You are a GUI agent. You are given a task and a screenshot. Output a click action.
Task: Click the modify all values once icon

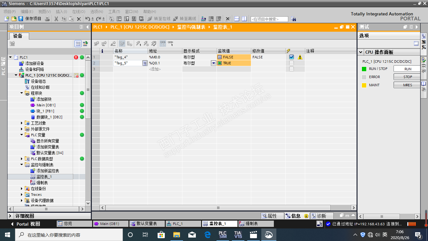[x=138, y=44]
